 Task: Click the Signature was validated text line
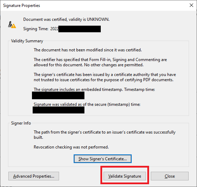(87, 104)
